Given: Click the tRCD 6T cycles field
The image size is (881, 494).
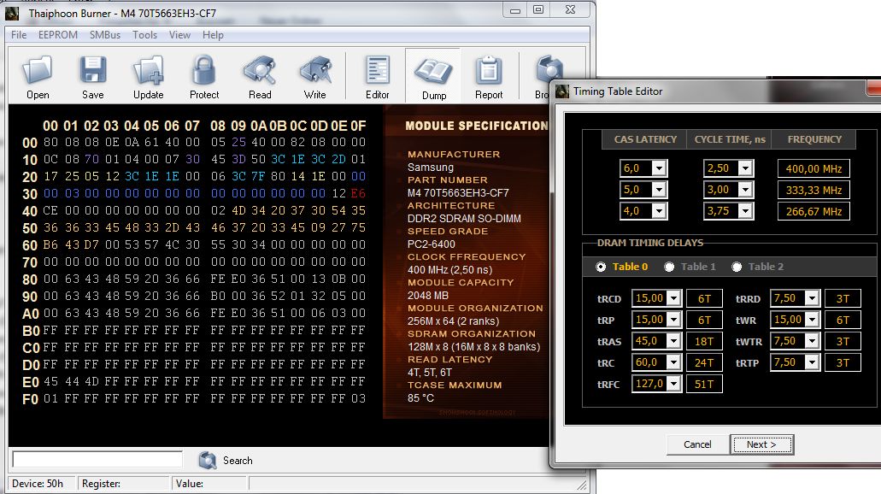Looking at the screenshot, I should pos(704,298).
